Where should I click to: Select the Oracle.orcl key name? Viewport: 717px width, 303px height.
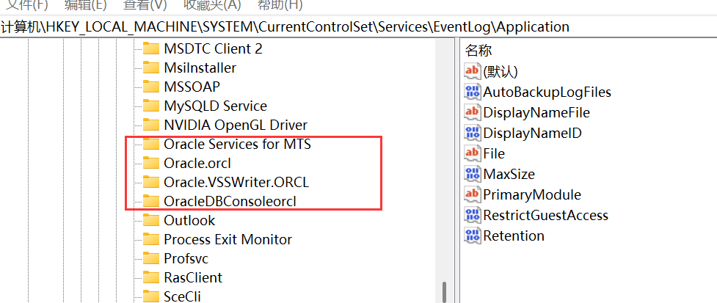point(197,163)
